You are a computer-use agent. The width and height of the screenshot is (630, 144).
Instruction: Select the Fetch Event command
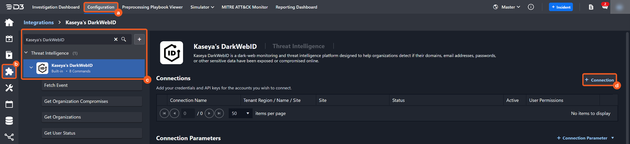(x=92, y=85)
